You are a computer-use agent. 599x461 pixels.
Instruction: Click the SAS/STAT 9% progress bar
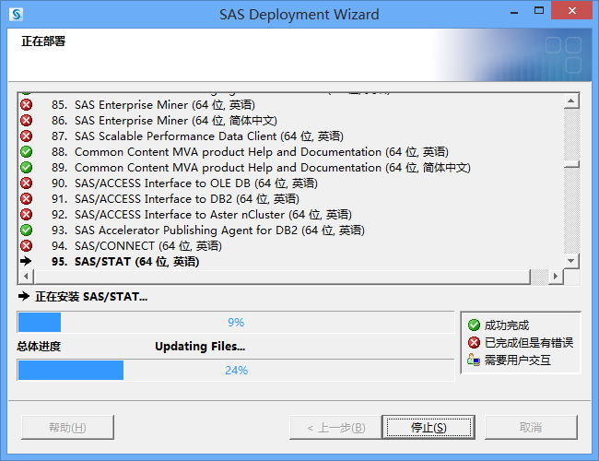235,323
